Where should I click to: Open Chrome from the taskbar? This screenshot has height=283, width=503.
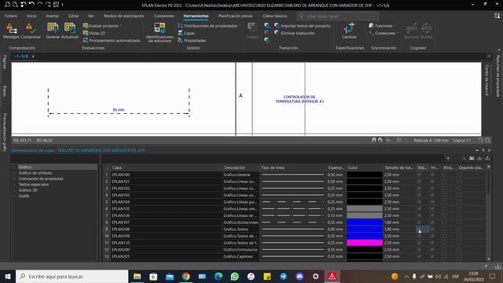(x=186, y=276)
